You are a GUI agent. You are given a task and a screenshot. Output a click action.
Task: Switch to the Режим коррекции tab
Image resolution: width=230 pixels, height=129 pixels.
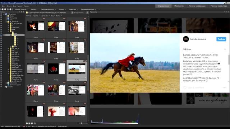point(197,6)
